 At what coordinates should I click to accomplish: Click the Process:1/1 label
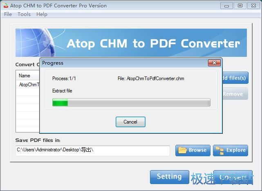point(64,79)
